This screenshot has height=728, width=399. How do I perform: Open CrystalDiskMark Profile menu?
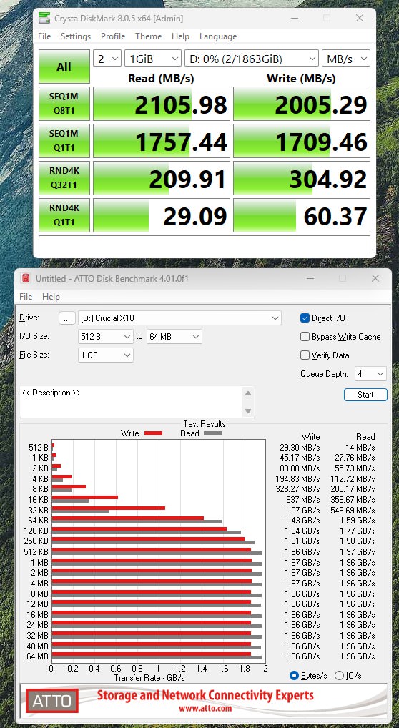(x=113, y=36)
